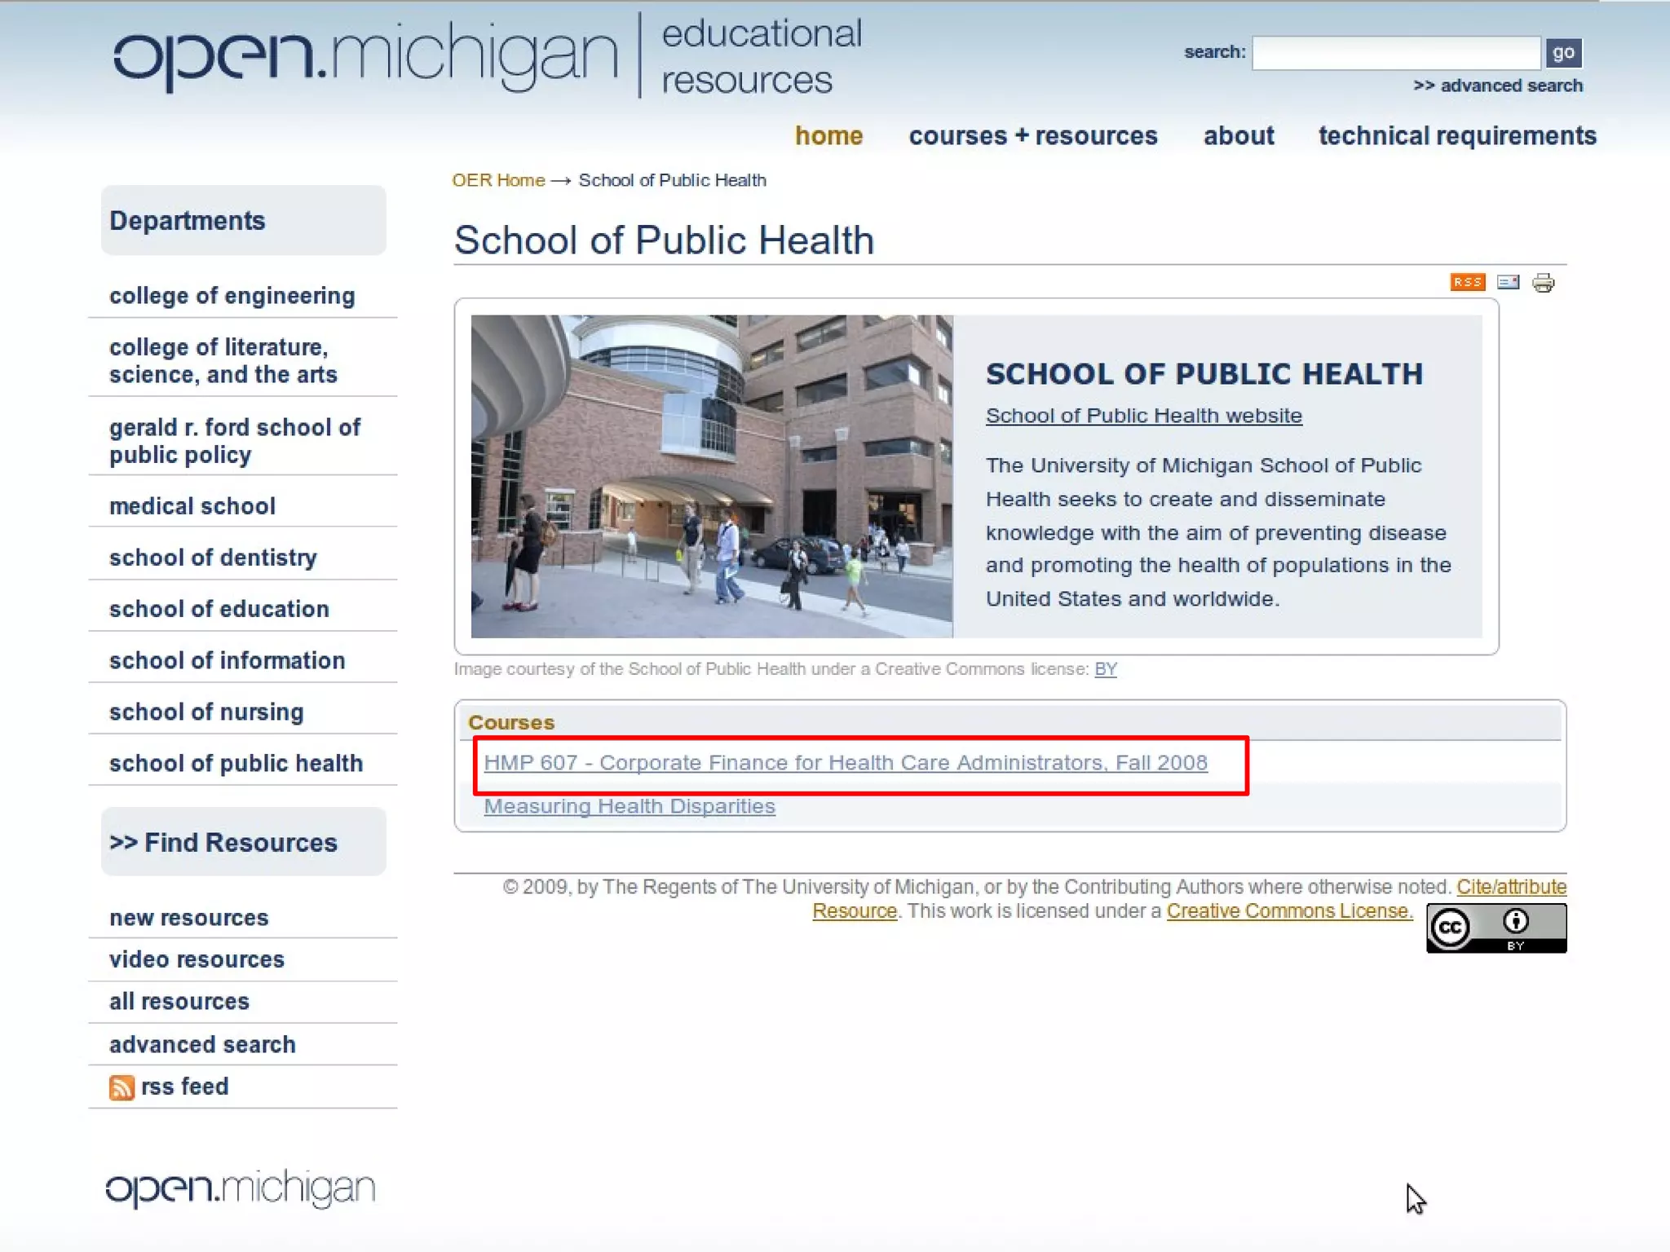Screen dimensions: 1670x1252
Task: Open technical requirements navigation item
Action: coord(1457,135)
